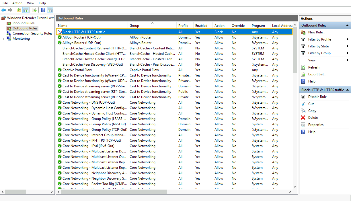The image size is (351, 201).
Task: Open the View menu
Action: (30, 3)
